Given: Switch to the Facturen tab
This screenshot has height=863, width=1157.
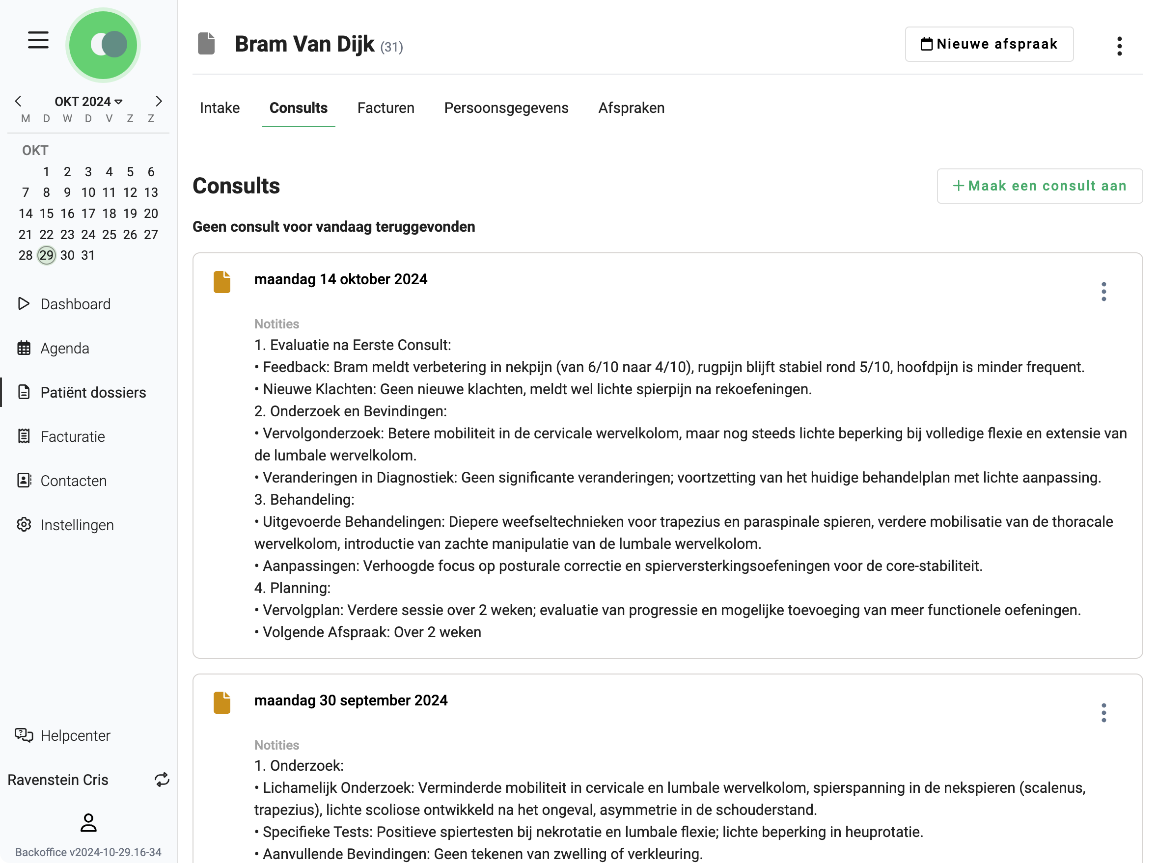Looking at the screenshot, I should click(386, 108).
